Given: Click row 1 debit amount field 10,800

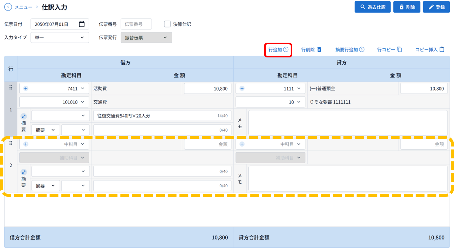Looking at the screenshot, I should click(x=208, y=89).
